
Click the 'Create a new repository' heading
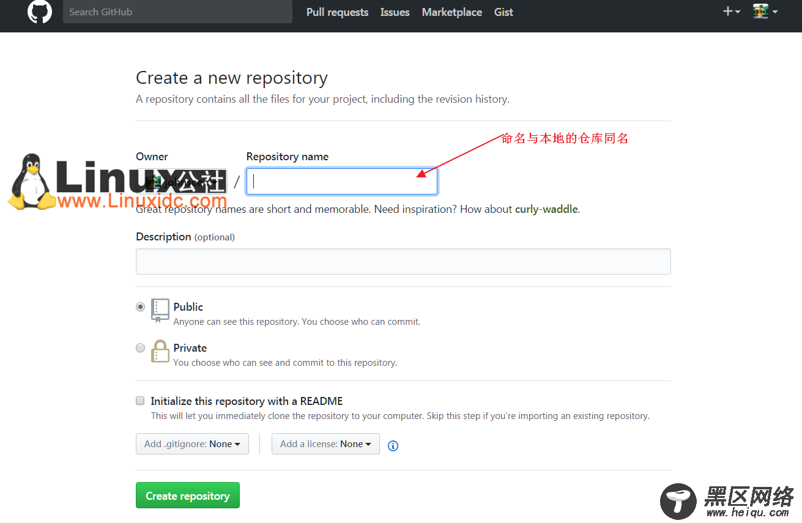tap(232, 78)
